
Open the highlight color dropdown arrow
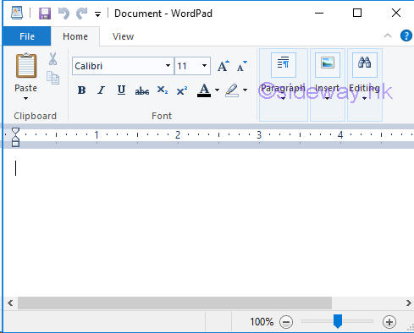246,90
